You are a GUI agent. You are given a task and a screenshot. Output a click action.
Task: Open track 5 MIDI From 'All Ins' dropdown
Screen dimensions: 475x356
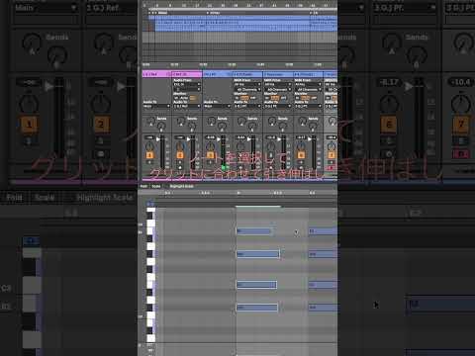click(278, 84)
